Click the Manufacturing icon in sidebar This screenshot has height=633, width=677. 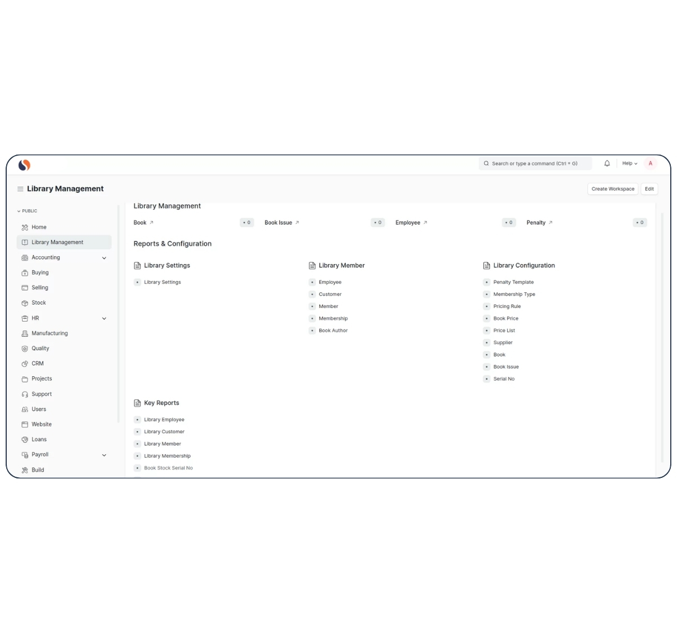tap(25, 333)
